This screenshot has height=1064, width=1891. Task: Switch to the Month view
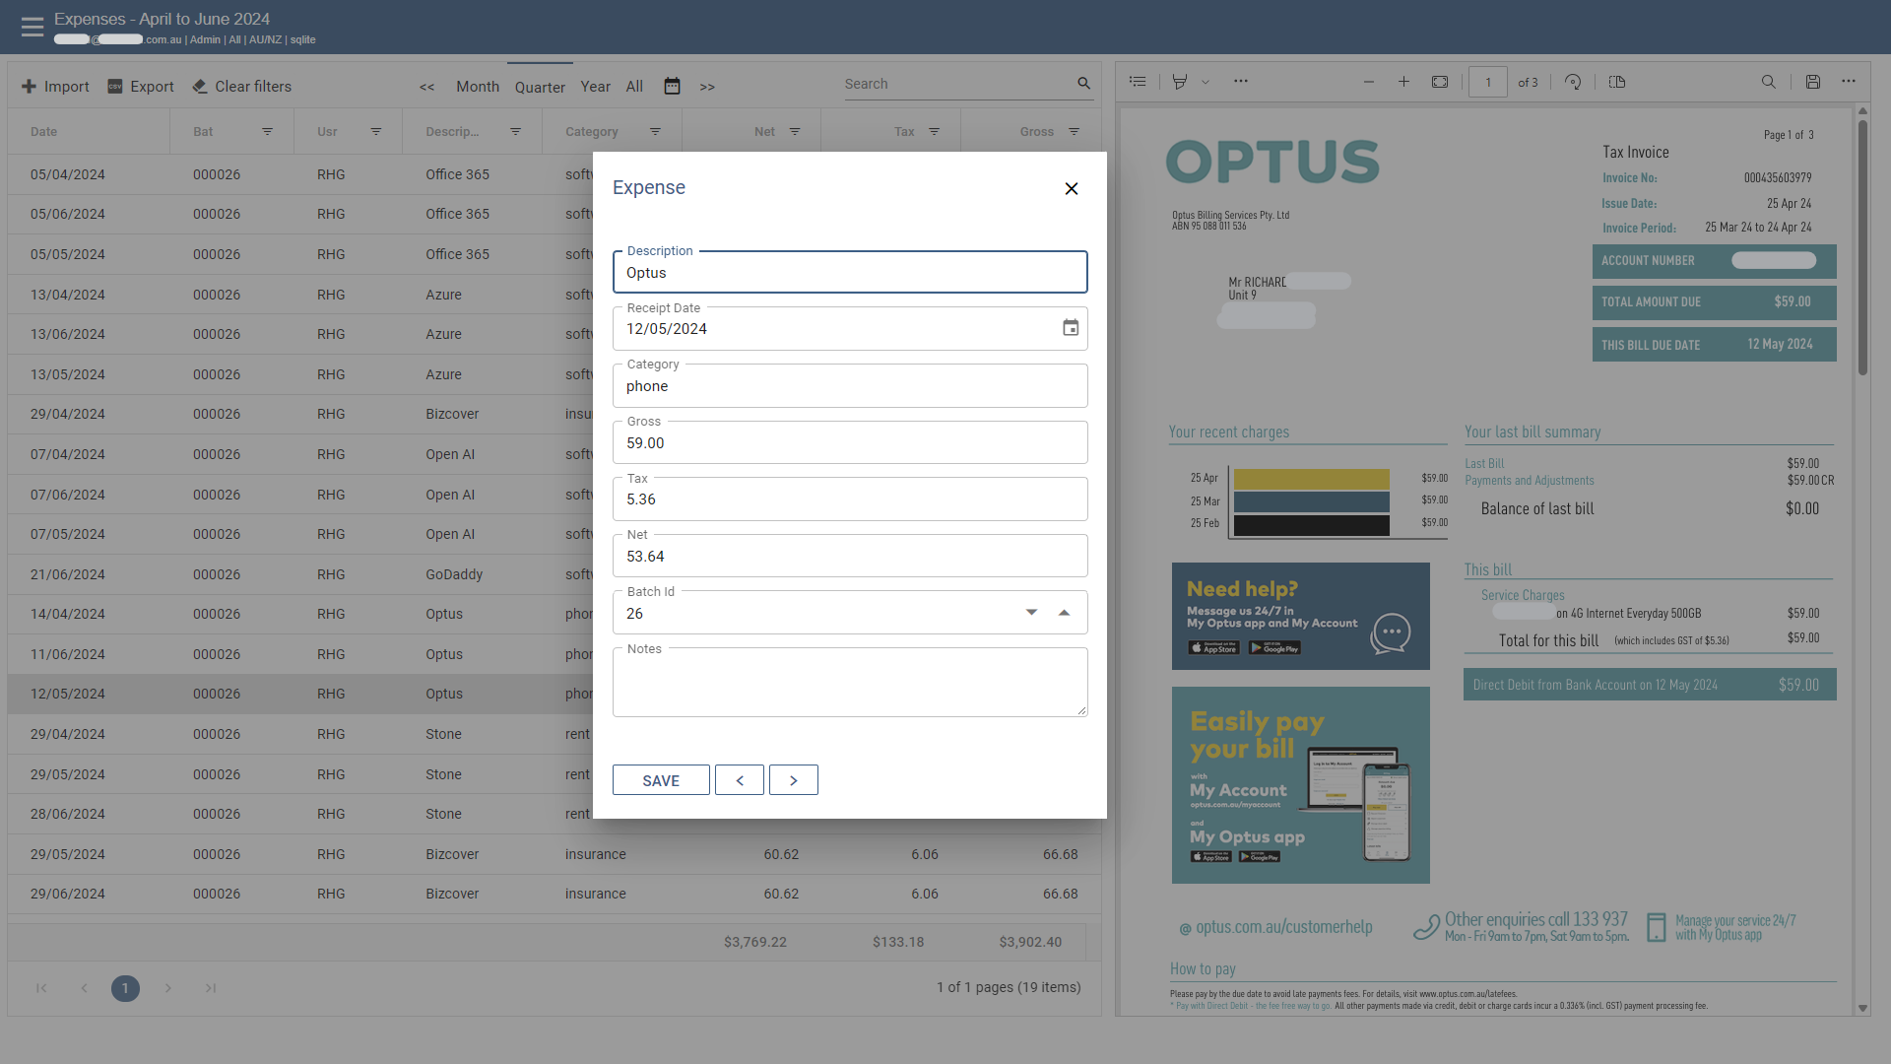click(478, 87)
